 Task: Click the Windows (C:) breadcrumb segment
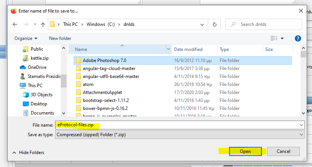pyautogui.click(x=100, y=24)
